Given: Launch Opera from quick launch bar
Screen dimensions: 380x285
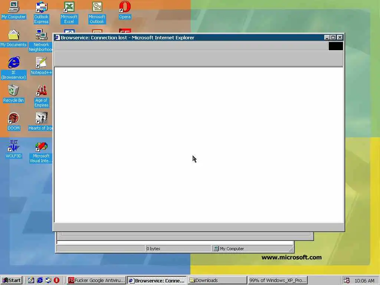Looking at the screenshot, I should click(x=56, y=281).
